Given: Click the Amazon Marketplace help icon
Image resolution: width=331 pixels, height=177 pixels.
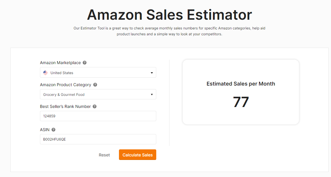Looking at the screenshot, I should 85,63.
